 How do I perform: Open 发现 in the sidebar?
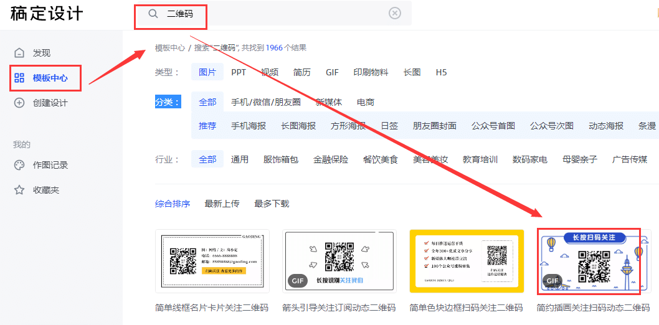coord(42,53)
